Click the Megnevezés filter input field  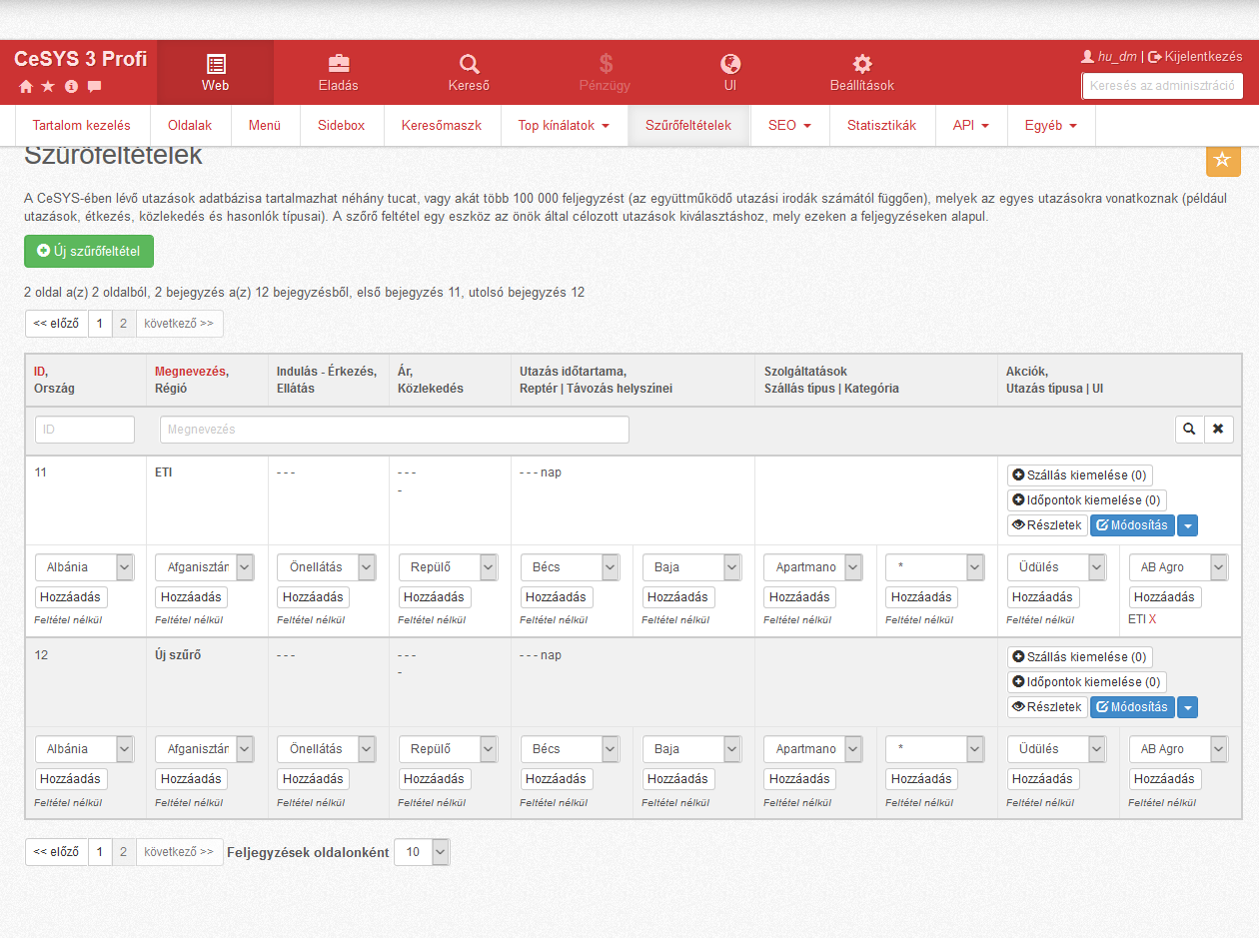tap(395, 430)
